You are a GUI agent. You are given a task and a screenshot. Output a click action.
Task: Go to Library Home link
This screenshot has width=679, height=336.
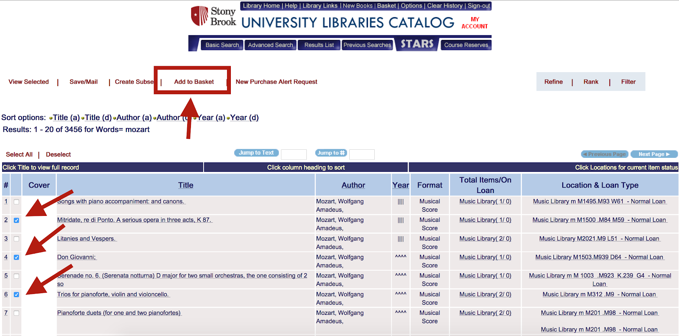(261, 6)
